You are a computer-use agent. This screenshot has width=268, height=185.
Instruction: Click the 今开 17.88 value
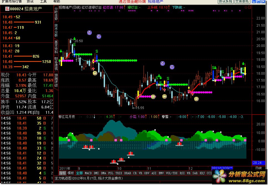click(x=48, y=75)
